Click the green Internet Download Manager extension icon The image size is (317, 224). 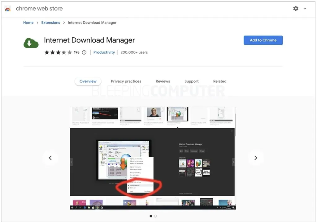[x=31, y=43]
